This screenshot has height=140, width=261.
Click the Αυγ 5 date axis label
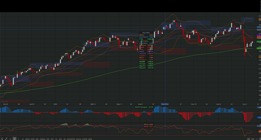245,104
